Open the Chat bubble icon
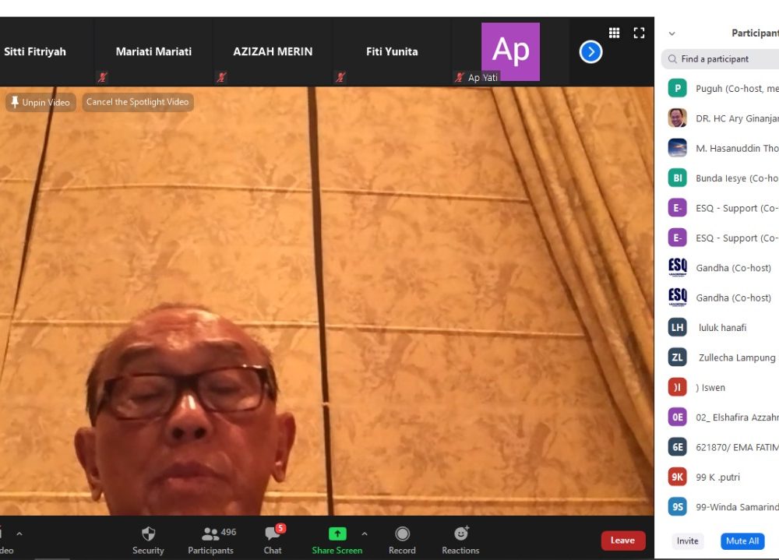This screenshot has width=779, height=560. 273,534
